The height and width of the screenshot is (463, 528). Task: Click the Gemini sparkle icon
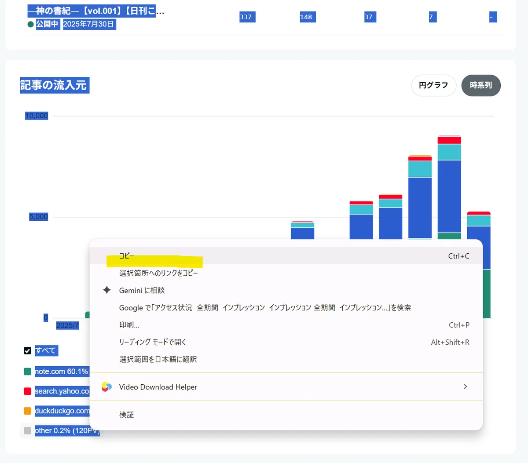pos(106,290)
